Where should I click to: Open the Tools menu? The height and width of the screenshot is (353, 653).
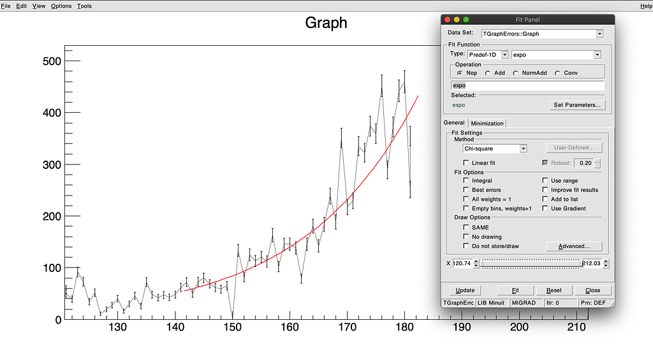click(84, 6)
